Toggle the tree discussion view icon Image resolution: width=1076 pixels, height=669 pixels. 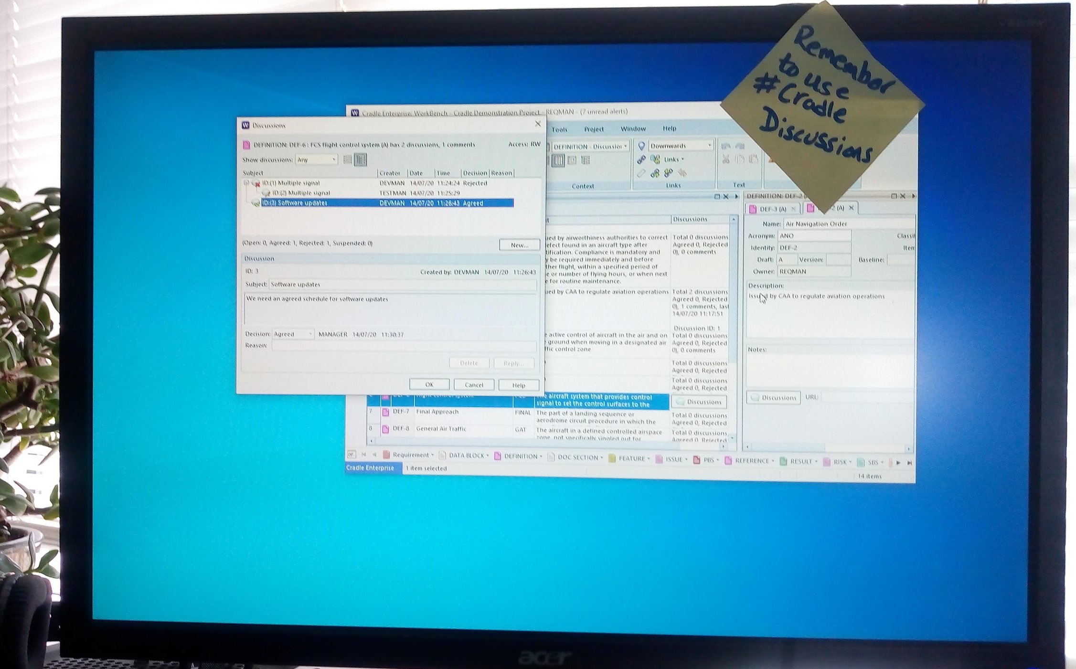(361, 159)
